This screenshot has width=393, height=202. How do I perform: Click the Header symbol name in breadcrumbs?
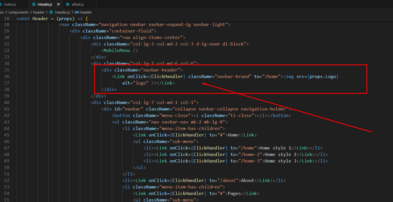click(x=86, y=12)
